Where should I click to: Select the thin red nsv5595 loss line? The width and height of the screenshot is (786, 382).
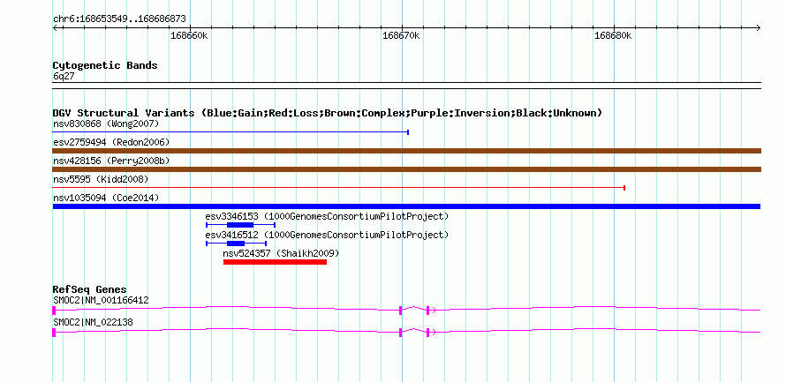coord(339,188)
